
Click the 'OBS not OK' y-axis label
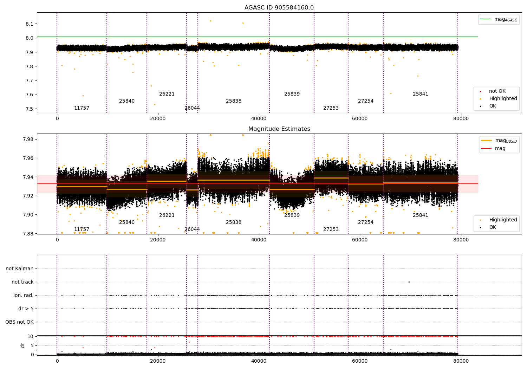pos(19,322)
